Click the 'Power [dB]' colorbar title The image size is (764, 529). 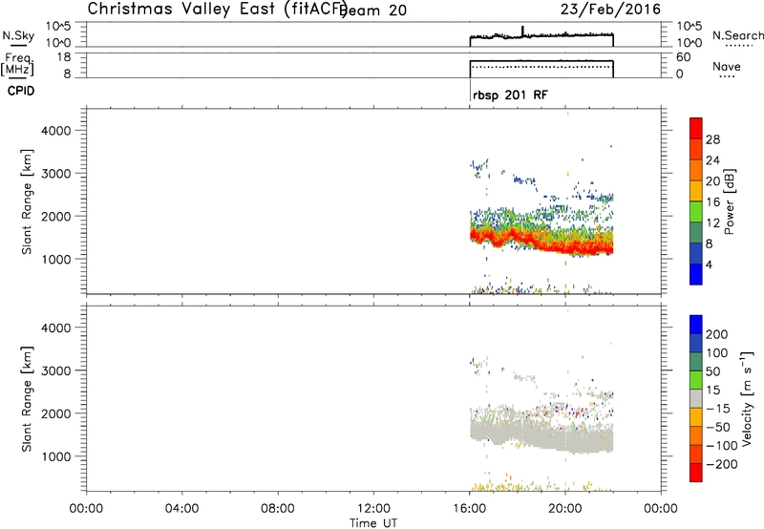click(729, 201)
